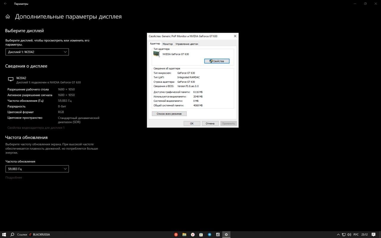The width and height of the screenshot is (381, 238).
Task: Go back with the Settings back arrow
Action: [x=5, y=4]
